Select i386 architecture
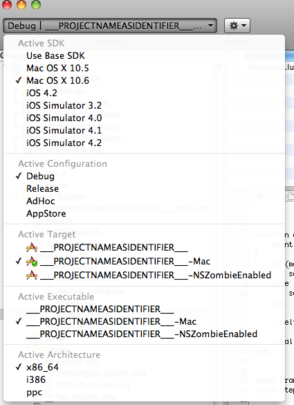Screen dimensions: 294x405 click(36, 379)
